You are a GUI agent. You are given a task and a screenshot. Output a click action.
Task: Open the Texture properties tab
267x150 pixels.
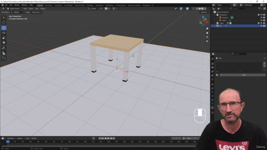tap(212, 112)
